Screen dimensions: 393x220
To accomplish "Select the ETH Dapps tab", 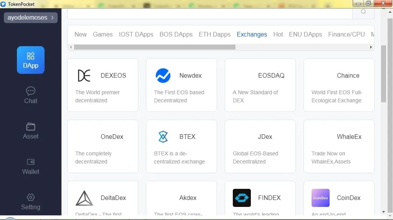I will click(214, 34).
